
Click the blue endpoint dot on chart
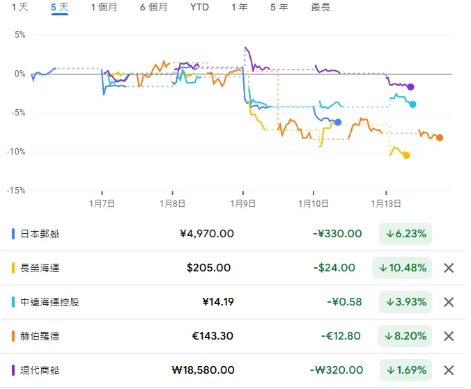[x=338, y=122]
